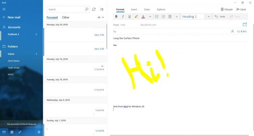Image resolution: width=254 pixels, height=136 pixels.
Task: Toggle italic formatting
Action: coord(123,17)
